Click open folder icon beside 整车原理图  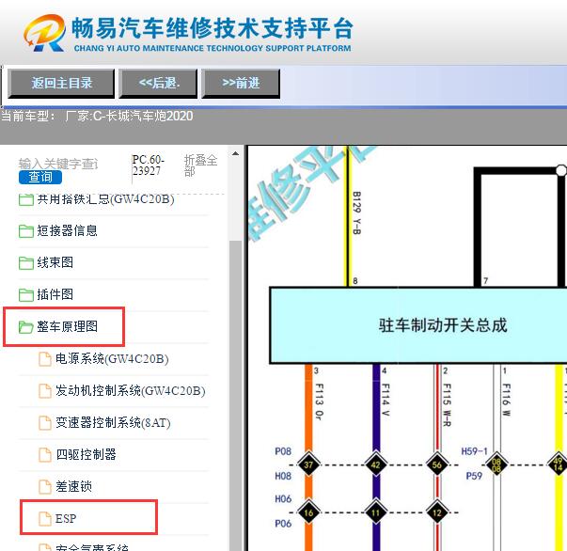26,327
